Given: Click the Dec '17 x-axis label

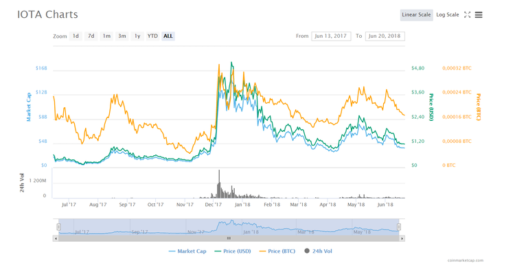Looking at the screenshot, I should click(213, 205).
